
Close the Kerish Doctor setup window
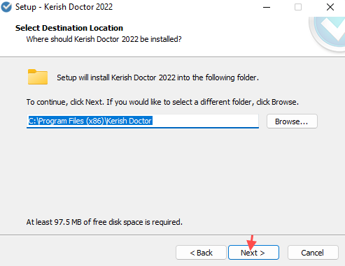click(x=330, y=7)
